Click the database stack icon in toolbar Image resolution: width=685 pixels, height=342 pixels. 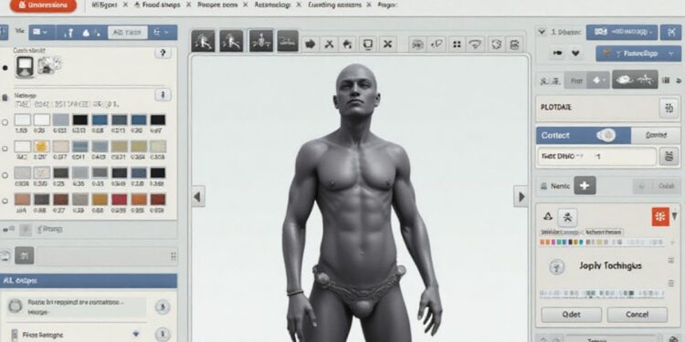[515, 44]
